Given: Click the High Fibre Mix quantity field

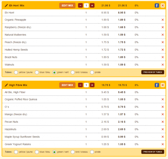Looking at the screenshot, I should (x=86, y=85).
